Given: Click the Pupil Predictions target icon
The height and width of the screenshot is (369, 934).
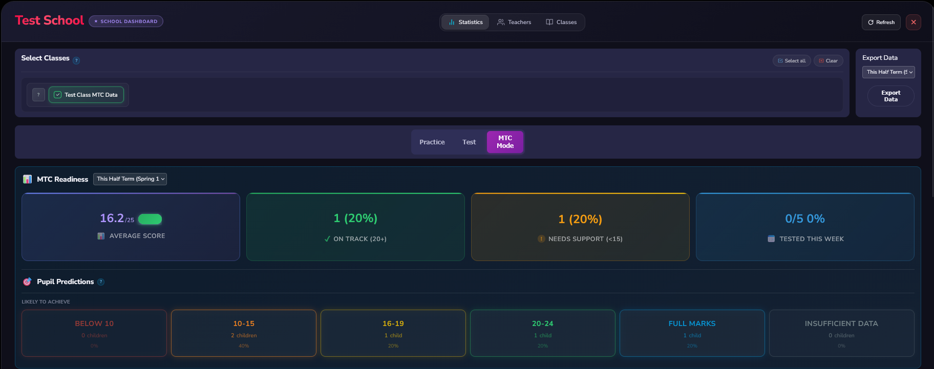Looking at the screenshot, I should click(x=28, y=282).
